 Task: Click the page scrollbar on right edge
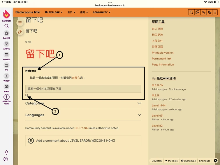(219, 80)
